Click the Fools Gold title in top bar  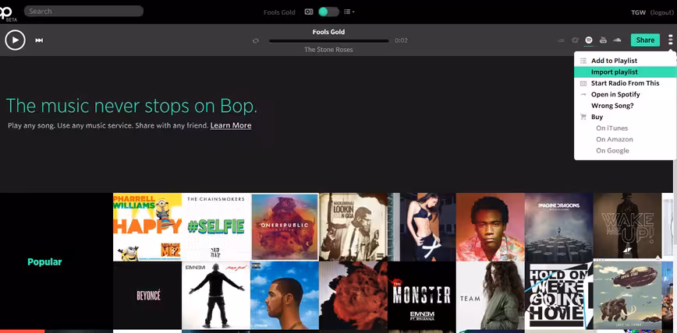pyautogui.click(x=279, y=12)
